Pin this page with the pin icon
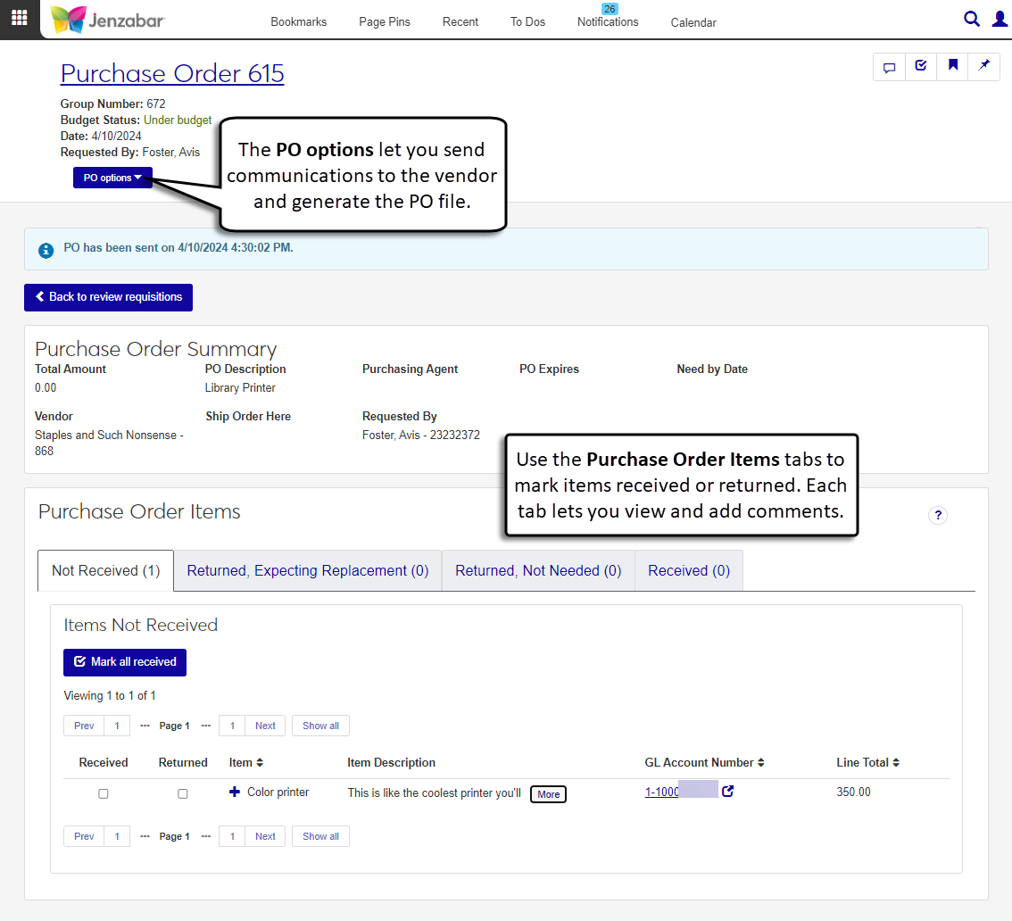1012x921 pixels. (x=984, y=67)
